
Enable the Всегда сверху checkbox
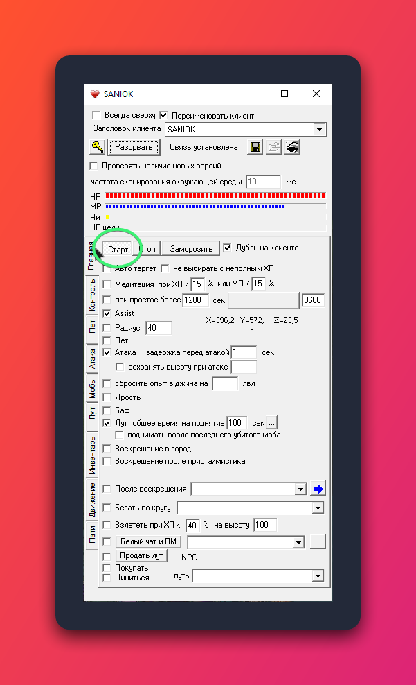coord(97,116)
